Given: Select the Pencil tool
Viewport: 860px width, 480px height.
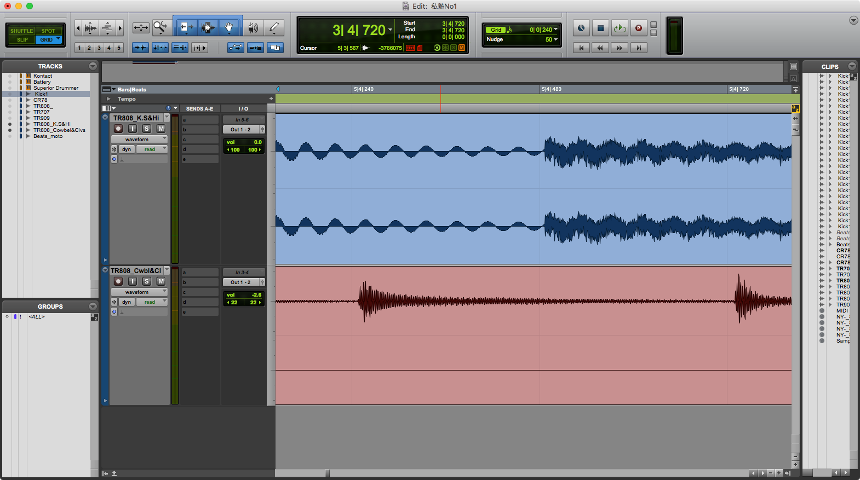Looking at the screenshot, I should pos(273,27).
